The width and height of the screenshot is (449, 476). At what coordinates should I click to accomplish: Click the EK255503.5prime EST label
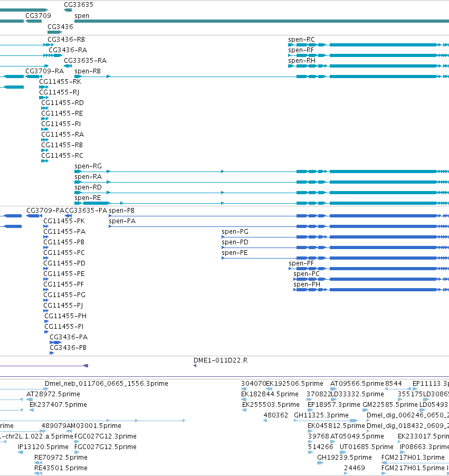(271, 405)
